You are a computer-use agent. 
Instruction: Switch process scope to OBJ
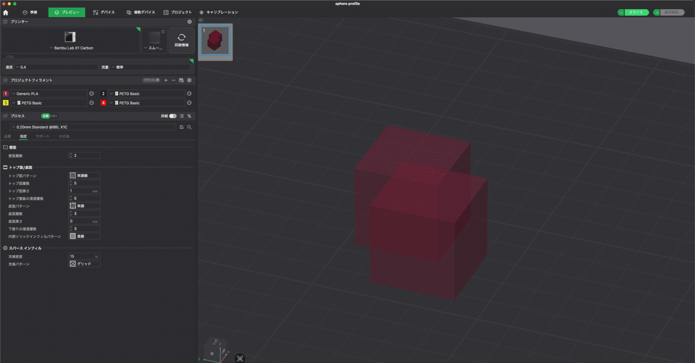tap(54, 116)
